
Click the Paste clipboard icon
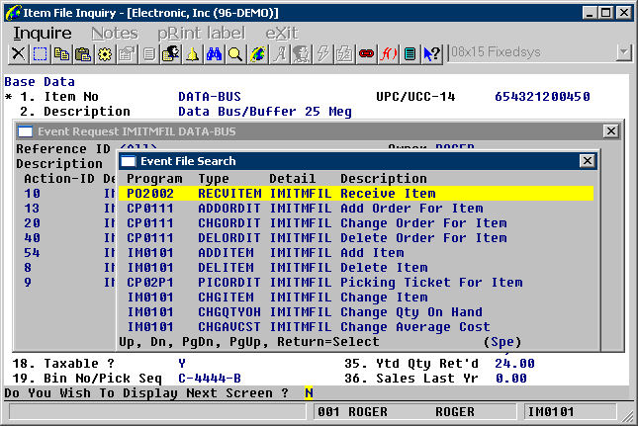pyautogui.click(x=83, y=54)
